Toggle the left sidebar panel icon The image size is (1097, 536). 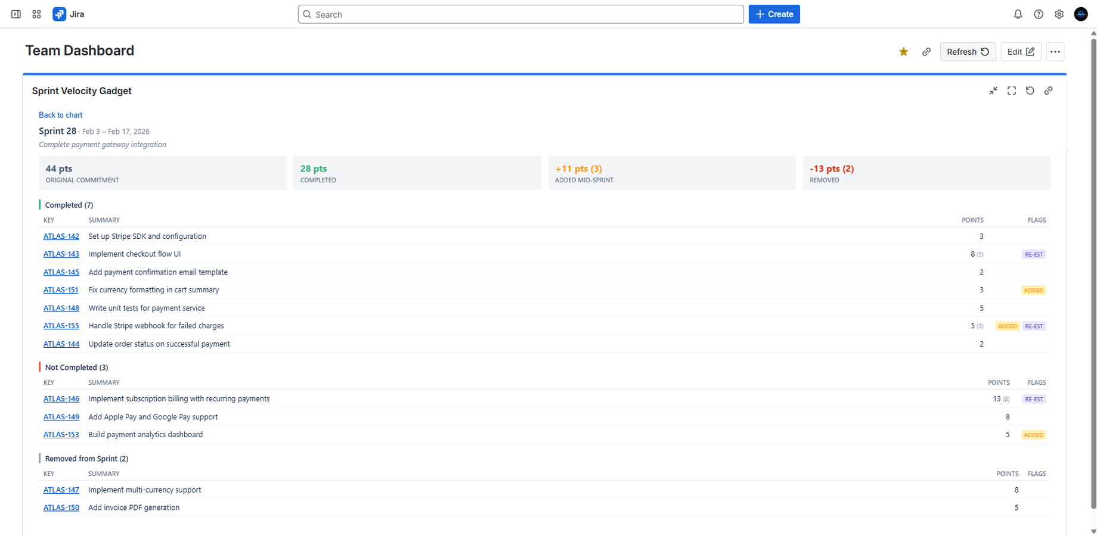coord(16,14)
